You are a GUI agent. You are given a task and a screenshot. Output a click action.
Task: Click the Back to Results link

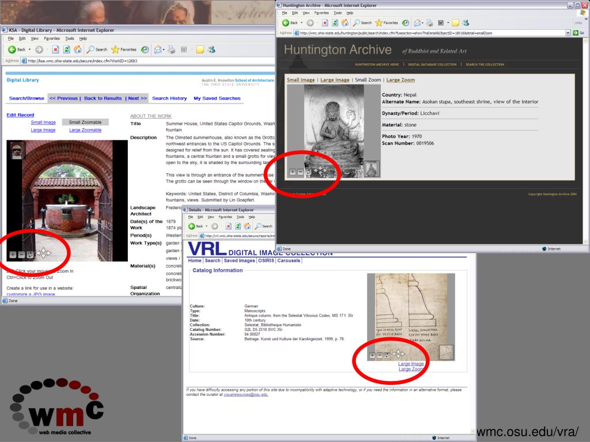(103, 98)
